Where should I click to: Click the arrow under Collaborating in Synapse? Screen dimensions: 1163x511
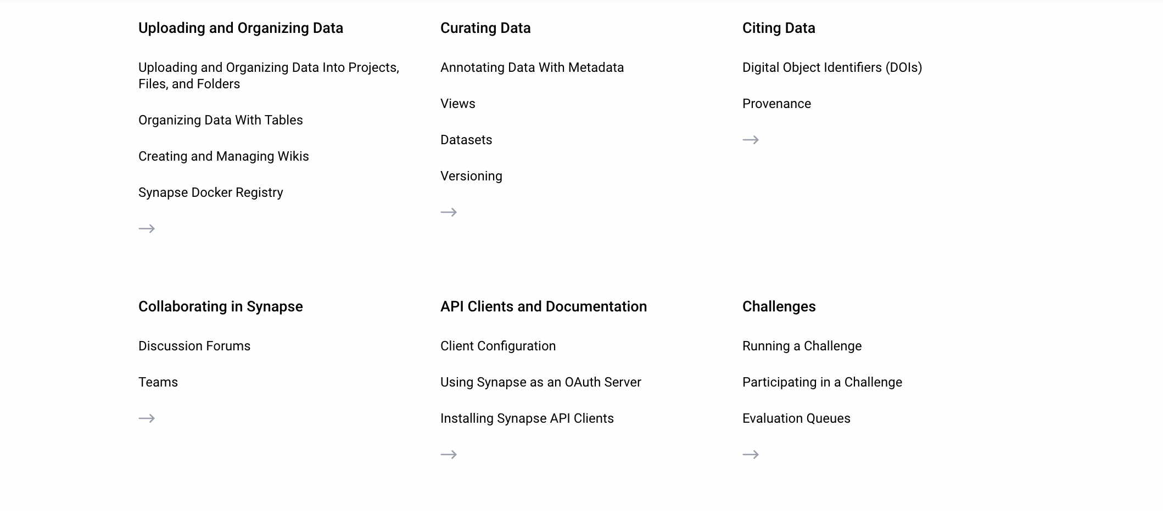tap(147, 418)
